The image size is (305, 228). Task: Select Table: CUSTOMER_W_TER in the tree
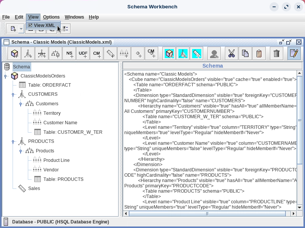tap(72, 132)
